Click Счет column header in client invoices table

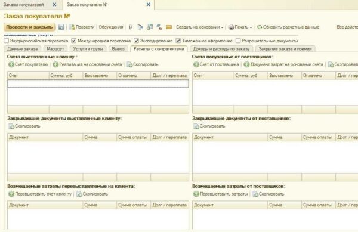click(28, 76)
